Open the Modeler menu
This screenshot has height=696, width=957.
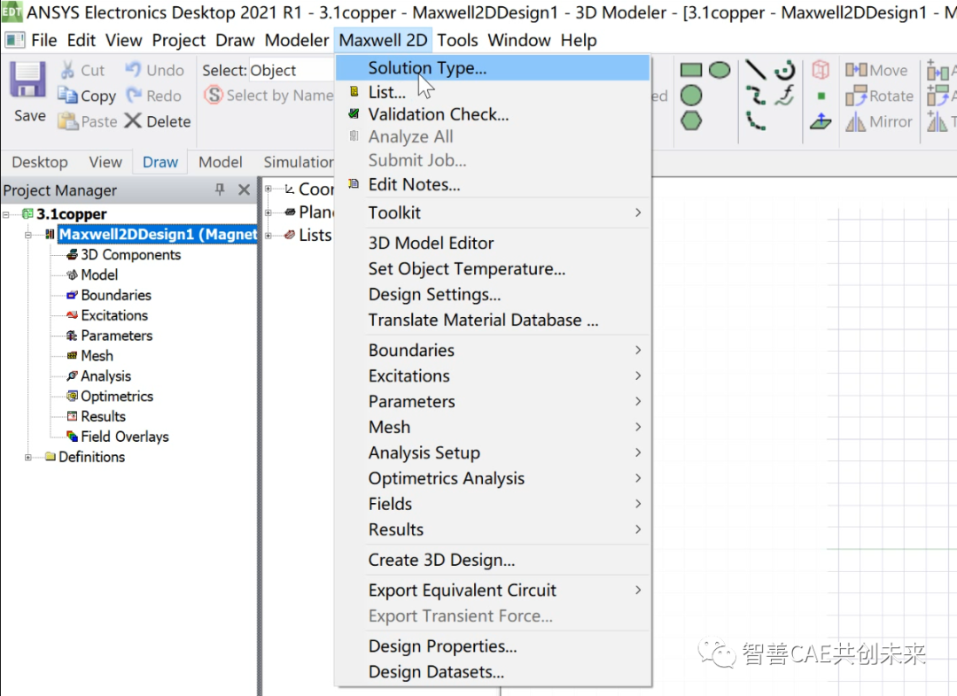[x=297, y=40]
